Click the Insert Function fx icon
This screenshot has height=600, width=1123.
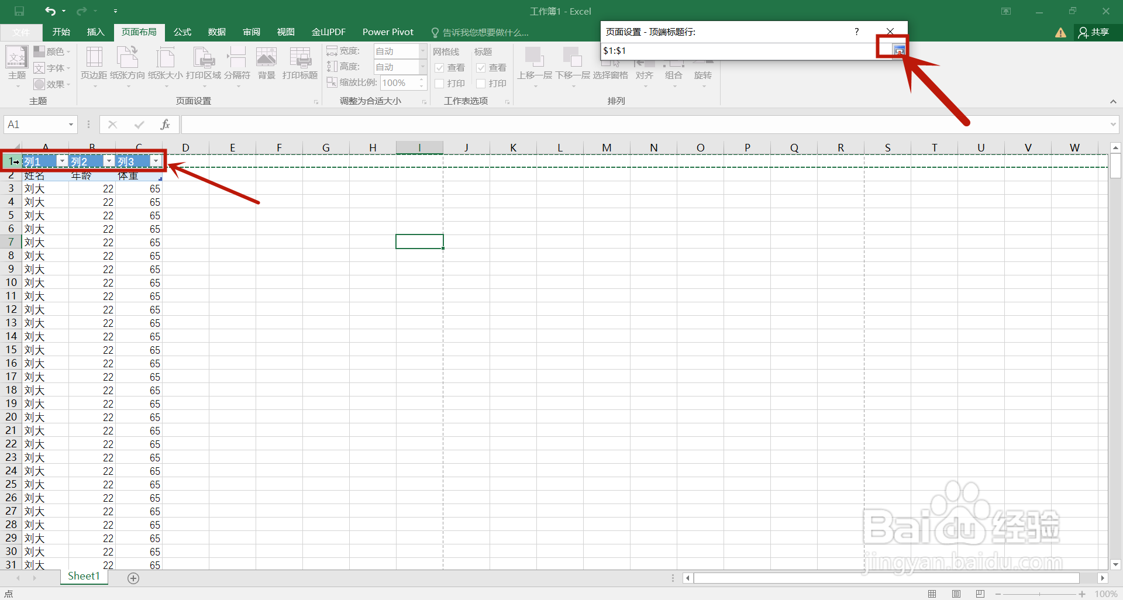click(x=165, y=125)
